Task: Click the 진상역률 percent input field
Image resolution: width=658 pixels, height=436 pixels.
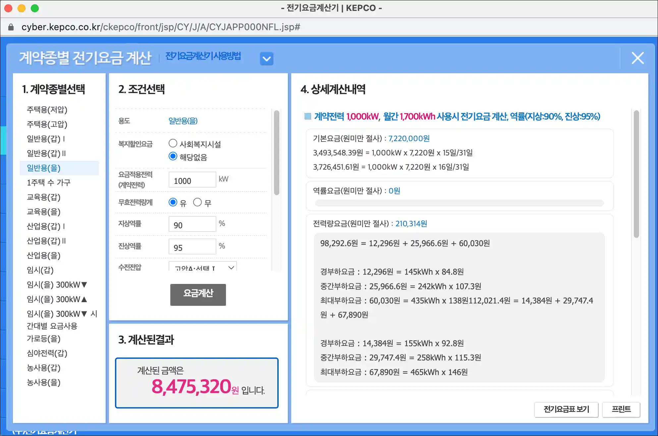Action: (192, 247)
